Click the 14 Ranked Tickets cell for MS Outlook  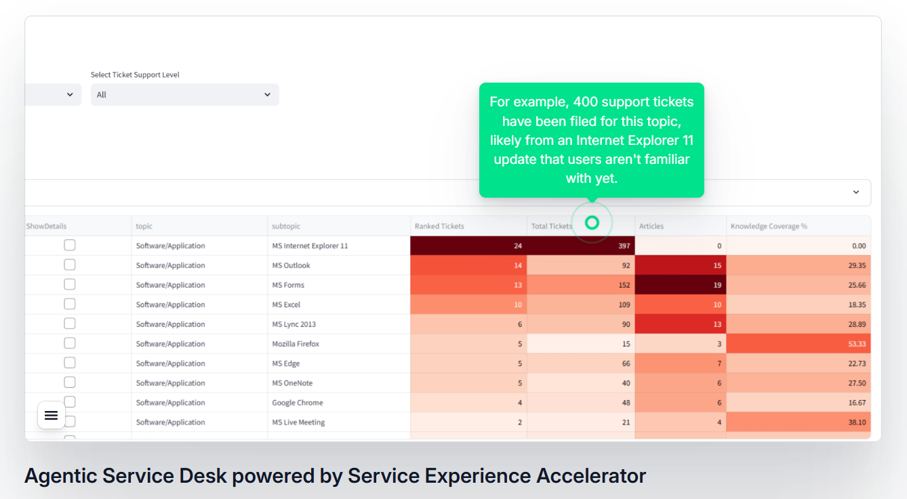point(468,265)
